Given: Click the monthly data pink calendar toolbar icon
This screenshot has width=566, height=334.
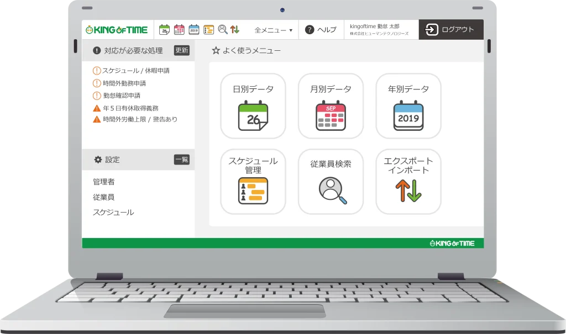Looking at the screenshot, I should [179, 30].
